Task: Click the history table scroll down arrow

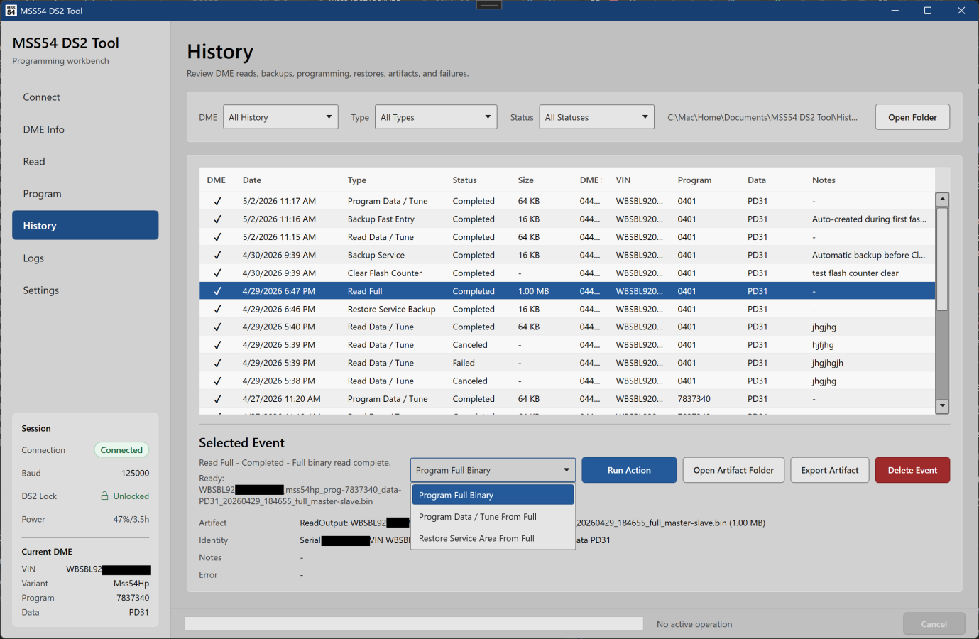Action: (942, 406)
